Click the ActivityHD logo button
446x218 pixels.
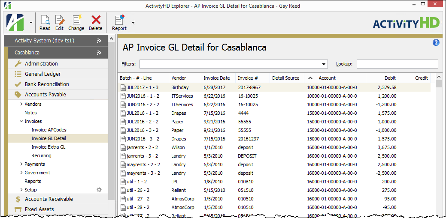coord(15,22)
